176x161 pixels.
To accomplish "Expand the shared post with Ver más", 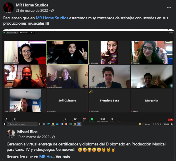I will (63, 157).
